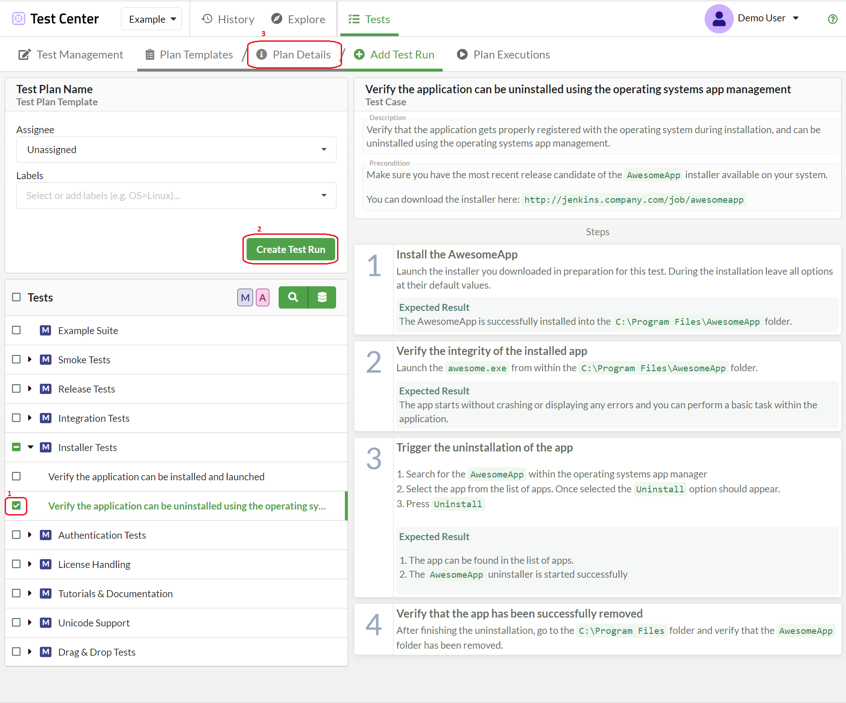Viewport: 846px width, 703px height.
Task: Click the Demo User avatar icon
Action: (x=719, y=19)
